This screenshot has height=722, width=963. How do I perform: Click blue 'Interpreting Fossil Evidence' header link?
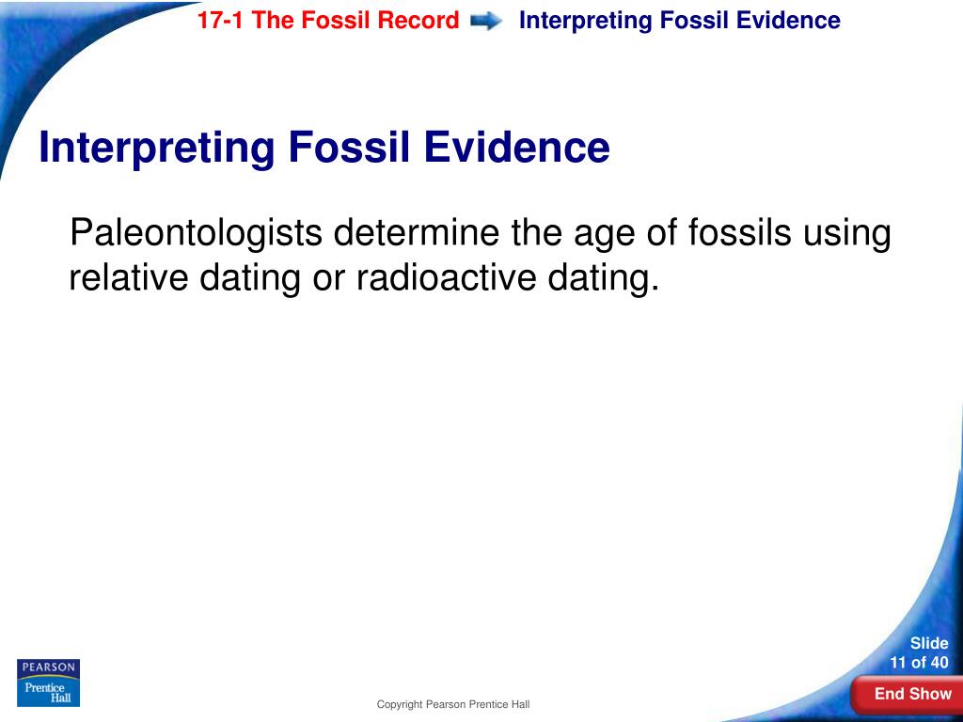point(679,21)
